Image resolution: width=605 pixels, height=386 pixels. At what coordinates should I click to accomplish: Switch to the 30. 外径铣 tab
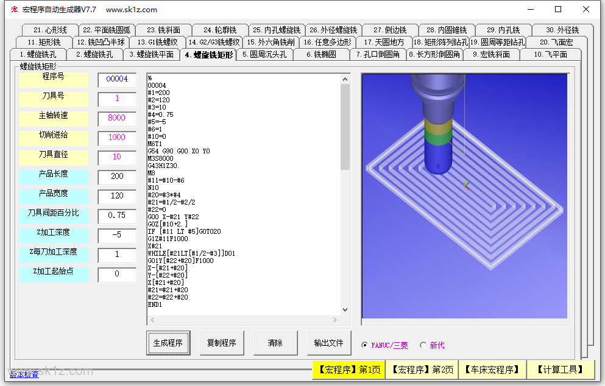[x=562, y=30]
